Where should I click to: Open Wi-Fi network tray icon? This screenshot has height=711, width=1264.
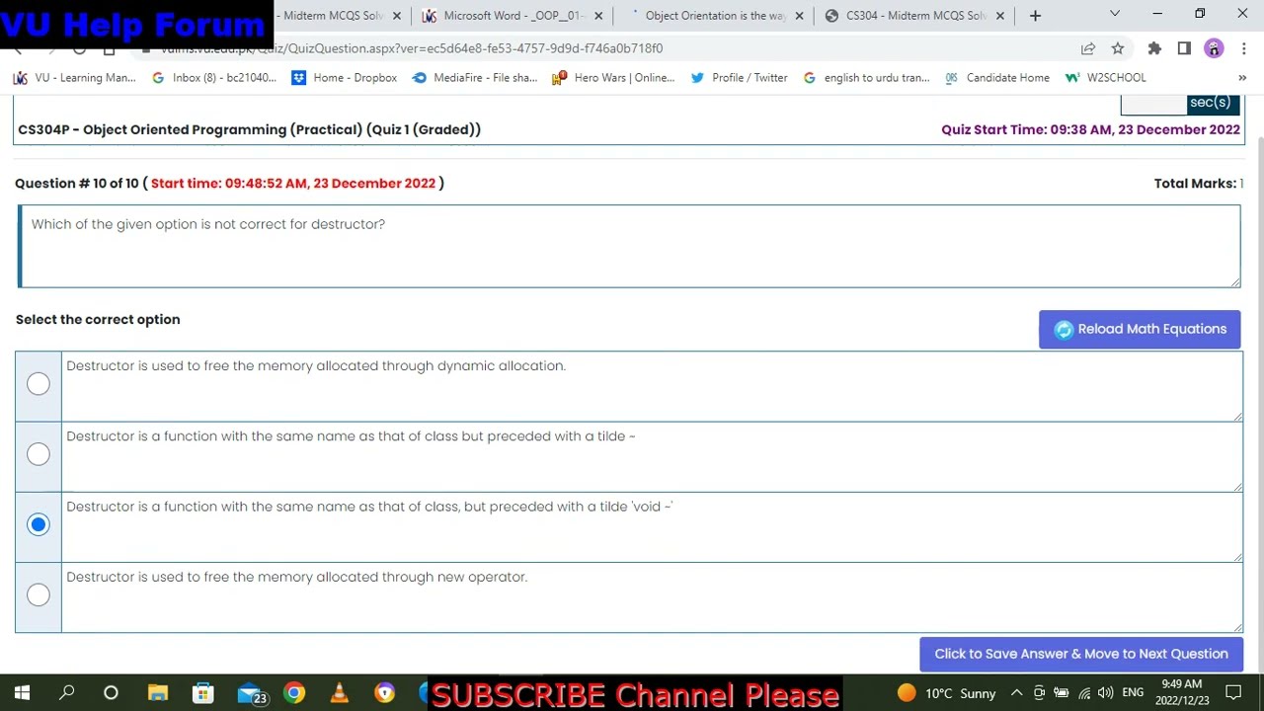point(1084,693)
